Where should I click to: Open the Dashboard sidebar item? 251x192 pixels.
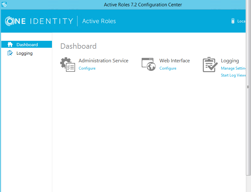pyautogui.click(x=27, y=44)
